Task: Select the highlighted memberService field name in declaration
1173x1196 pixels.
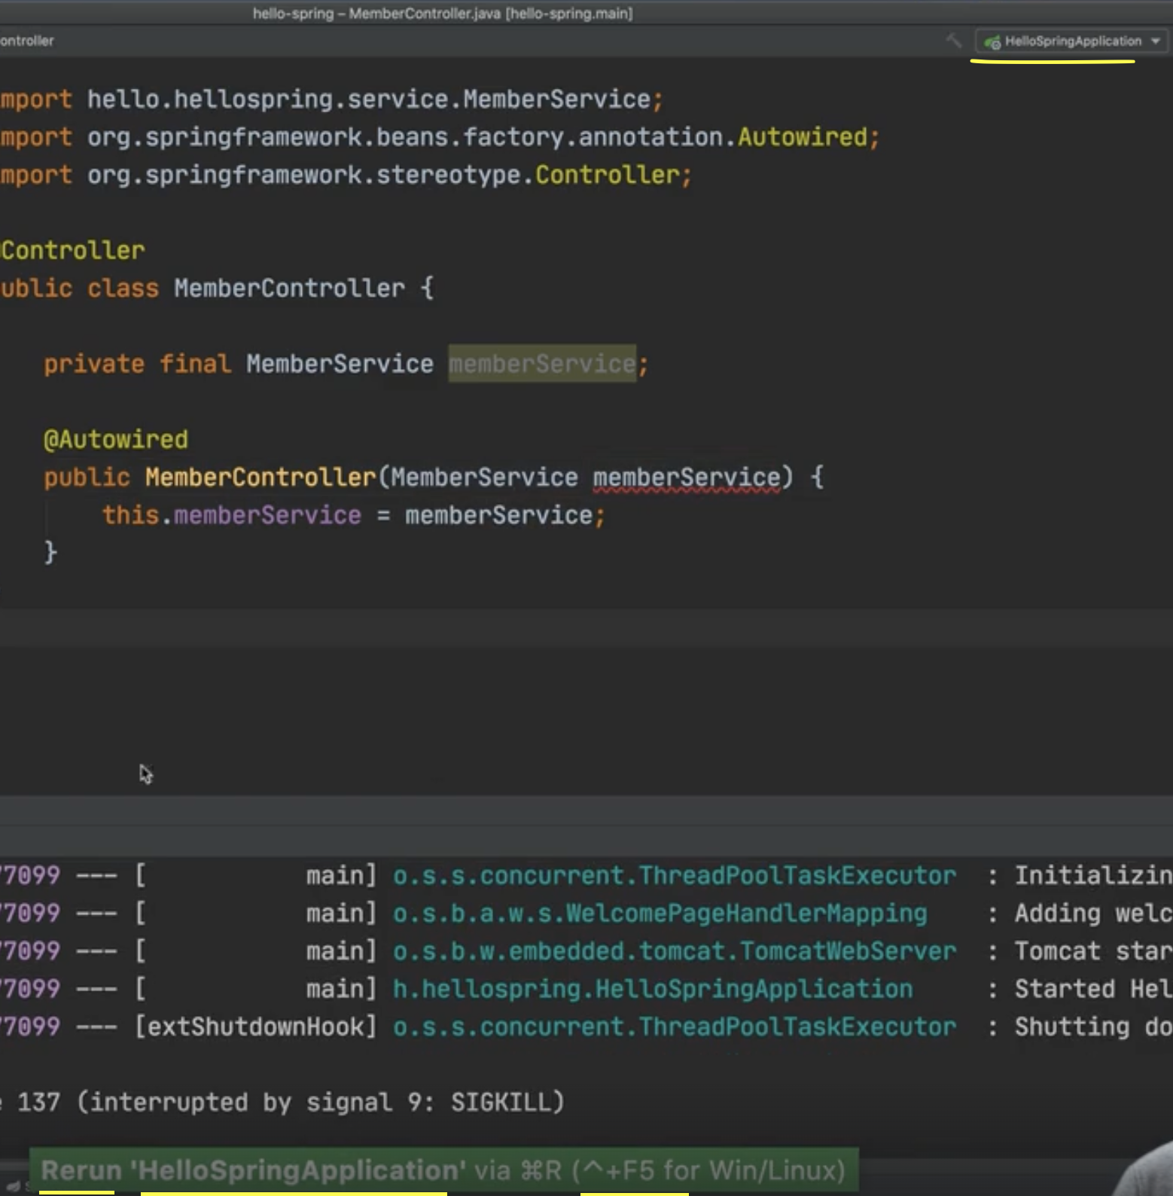Action: point(542,364)
